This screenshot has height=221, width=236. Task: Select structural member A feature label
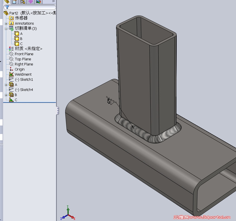click(16, 85)
